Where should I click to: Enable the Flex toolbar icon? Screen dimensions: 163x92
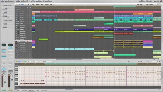[27, 1]
